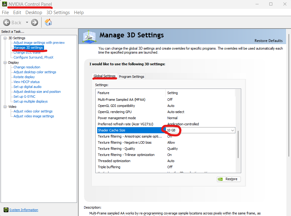291x216 pixels.
Task: Open the System Information link
Action: [24, 210]
